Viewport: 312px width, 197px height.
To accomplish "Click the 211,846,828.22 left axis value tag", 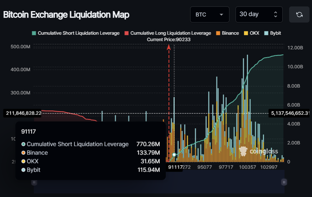I will 23,113.
